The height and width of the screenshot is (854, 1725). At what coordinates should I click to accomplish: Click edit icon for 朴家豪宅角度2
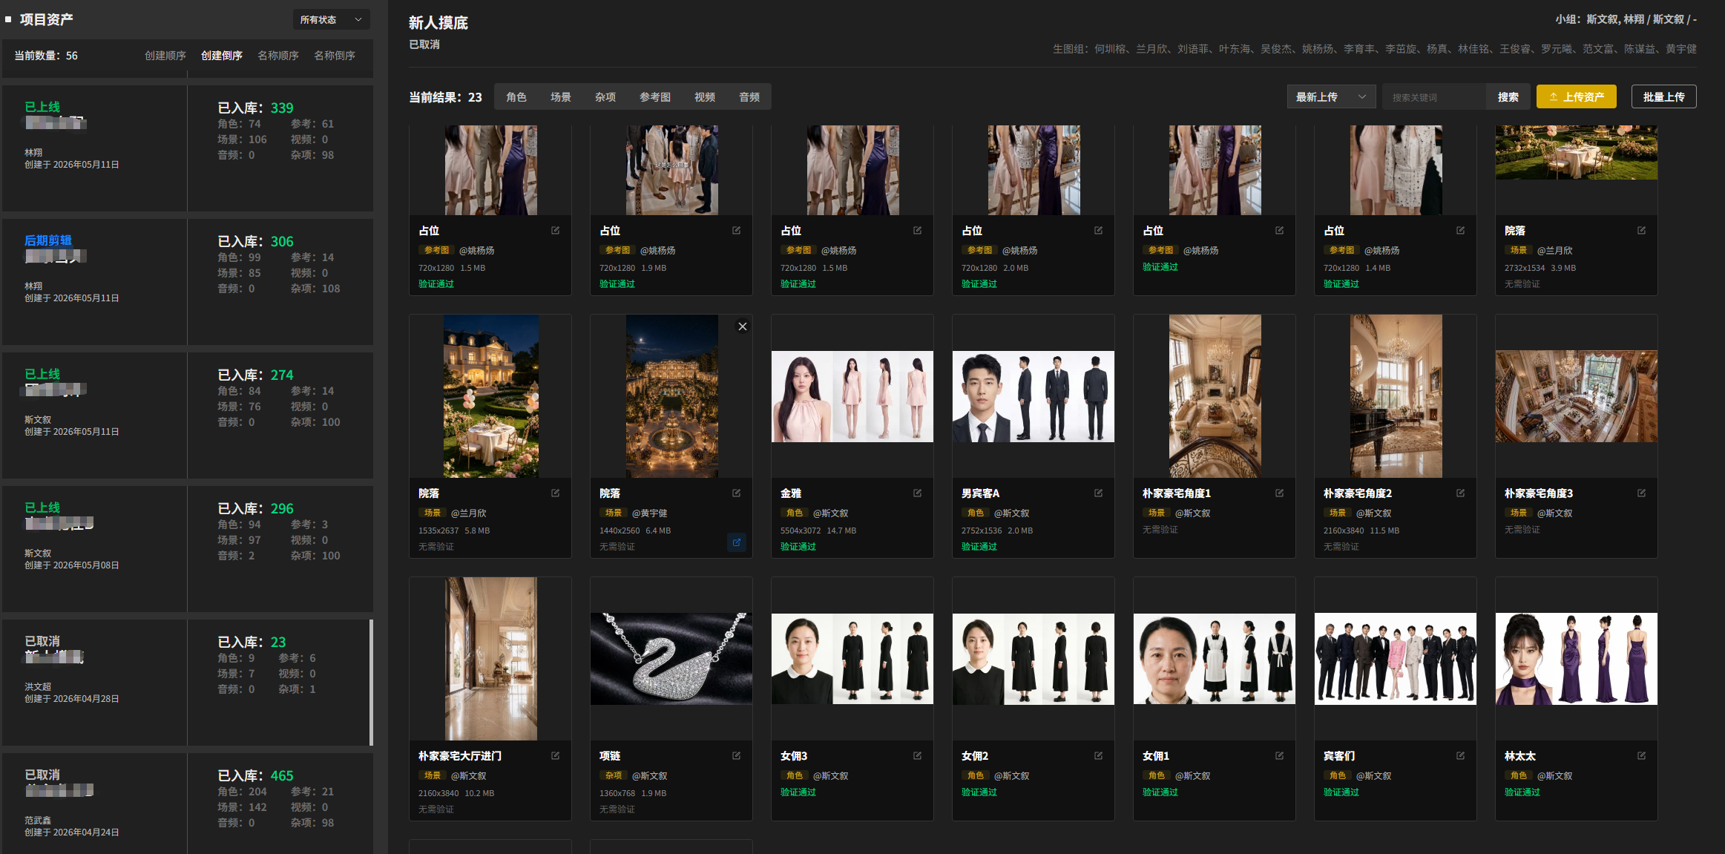coord(1460,493)
